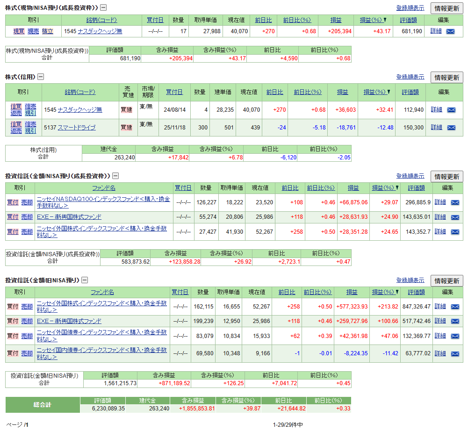This screenshot has width=468, height=431.
Task: Click mail icon for ニッセイNASDAQ100 fund row
Action: click(454, 202)
